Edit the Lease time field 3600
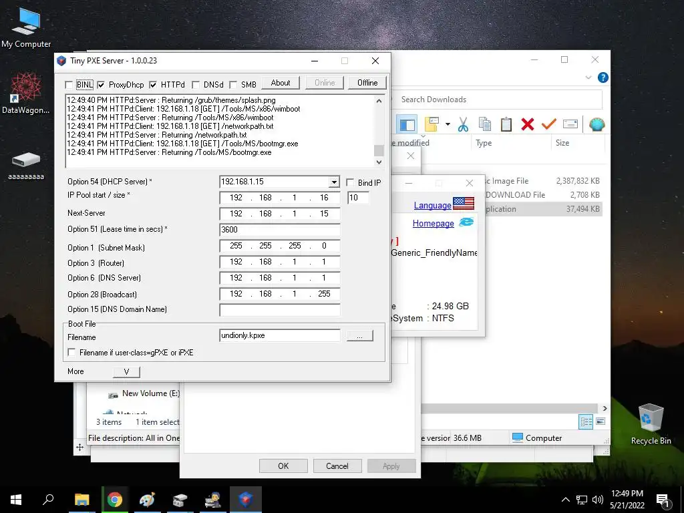 (x=280, y=230)
